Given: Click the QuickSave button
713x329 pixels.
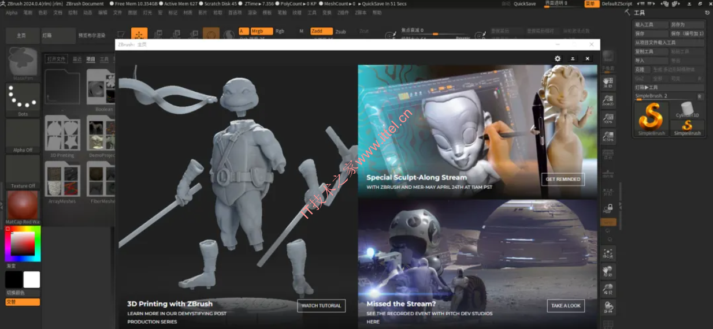Looking at the screenshot, I should pyautogui.click(x=525, y=3).
